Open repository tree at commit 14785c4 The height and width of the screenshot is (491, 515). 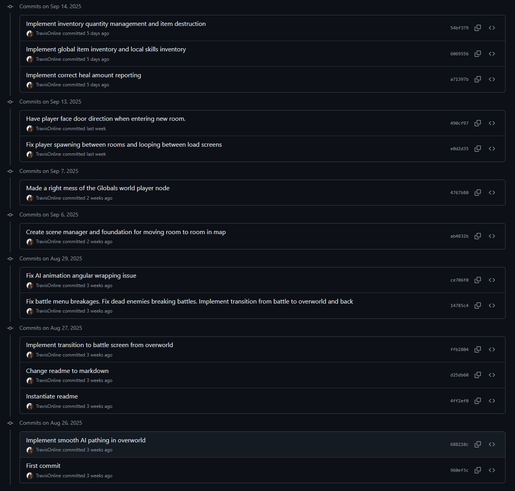[x=492, y=306]
